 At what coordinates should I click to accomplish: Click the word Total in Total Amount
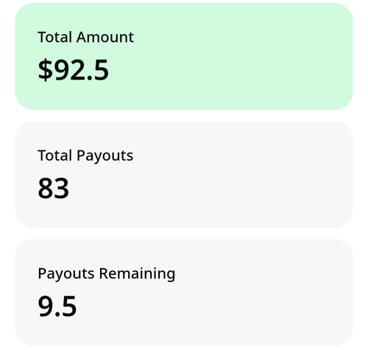[55, 38]
